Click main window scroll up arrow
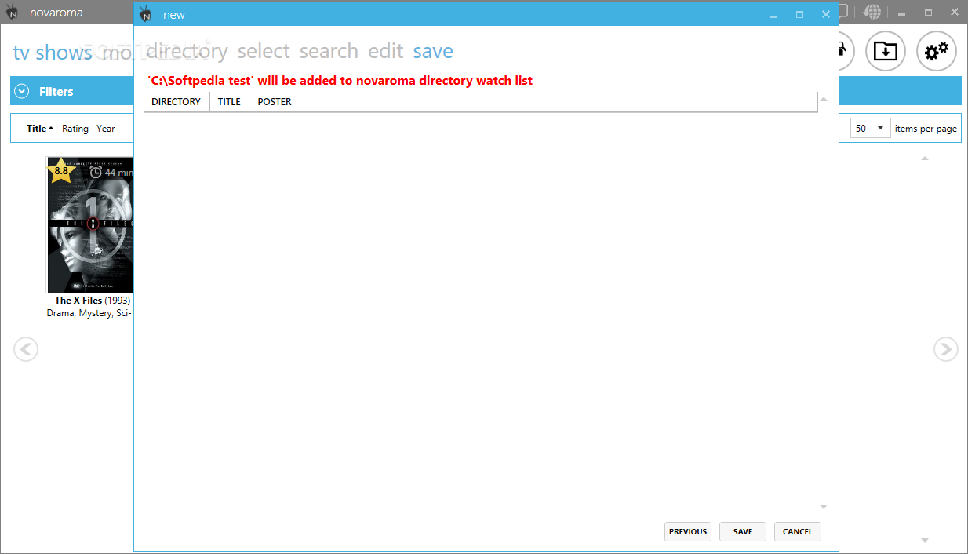This screenshot has width=968, height=554. (x=925, y=159)
